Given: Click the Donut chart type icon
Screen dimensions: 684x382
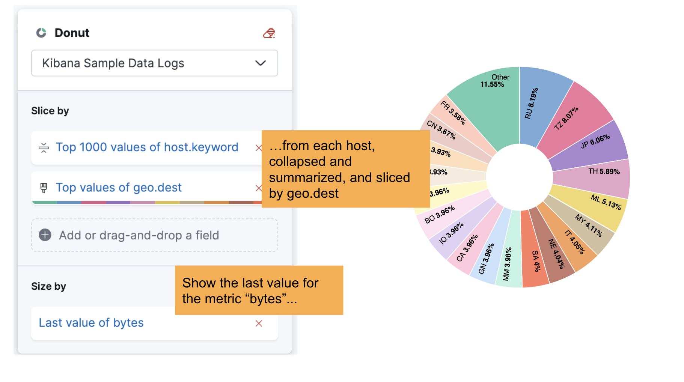Looking at the screenshot, I should pos(41,33).
